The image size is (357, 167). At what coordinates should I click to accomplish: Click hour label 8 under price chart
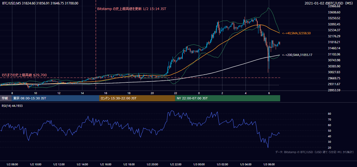click(x=12, y=93)
